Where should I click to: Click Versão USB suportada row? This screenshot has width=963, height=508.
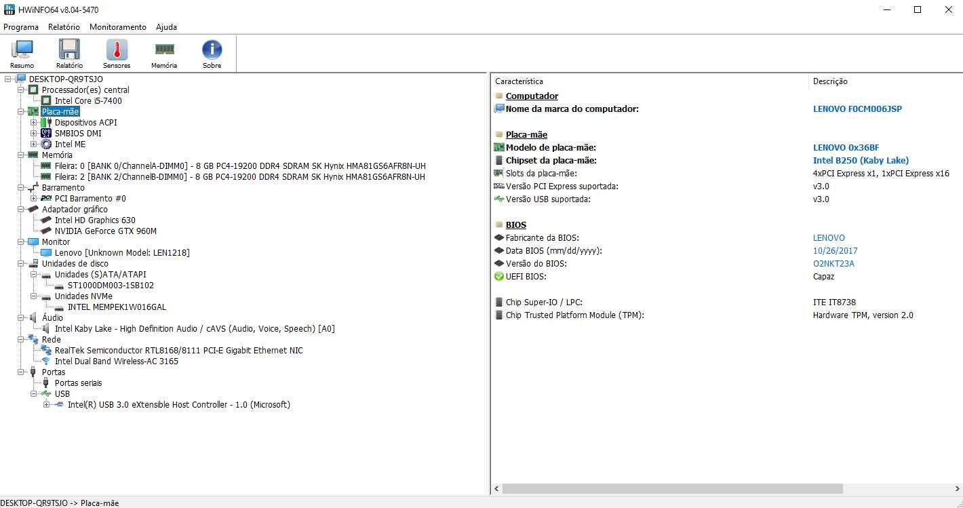(726, 199)
